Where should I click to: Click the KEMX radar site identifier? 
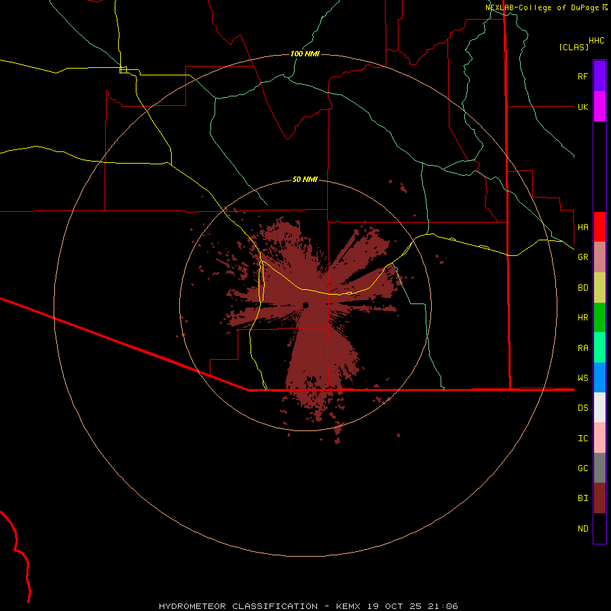click(x=348, y=606)
